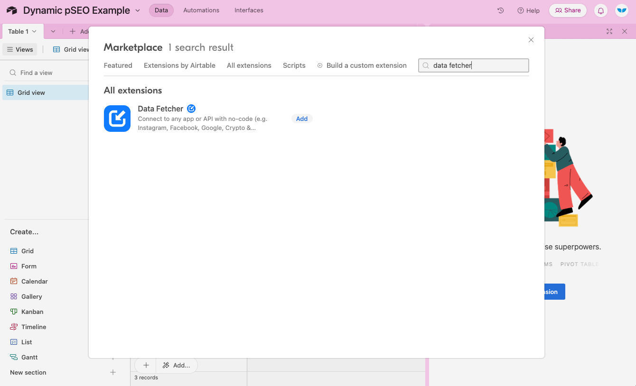
Task: Open the All extensions tab
Action: click(249, 65)
